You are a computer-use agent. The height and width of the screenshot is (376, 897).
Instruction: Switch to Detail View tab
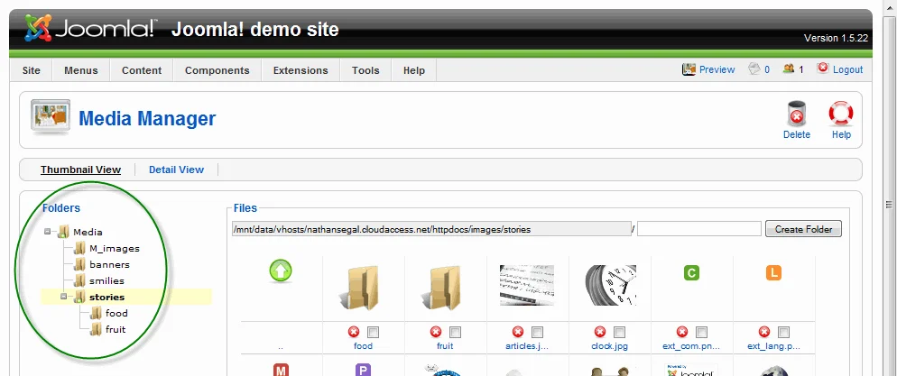[x=176, y=170]
